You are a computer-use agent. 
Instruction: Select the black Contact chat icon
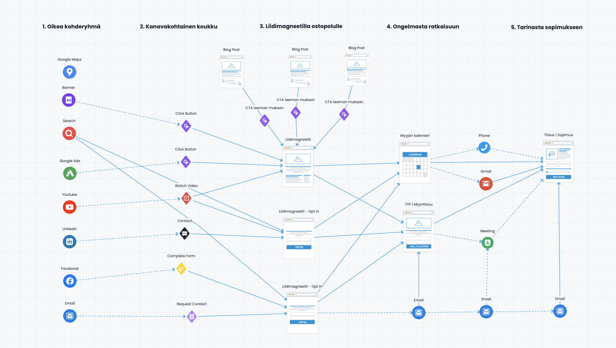click(x=185, y=233)
